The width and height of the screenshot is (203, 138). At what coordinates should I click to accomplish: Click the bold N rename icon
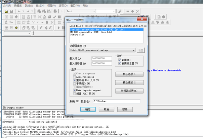(47, 22)
